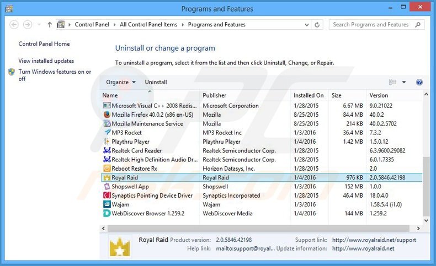Click the Royal Raid support link URL
Screen dimensions: 436x266
374,240
